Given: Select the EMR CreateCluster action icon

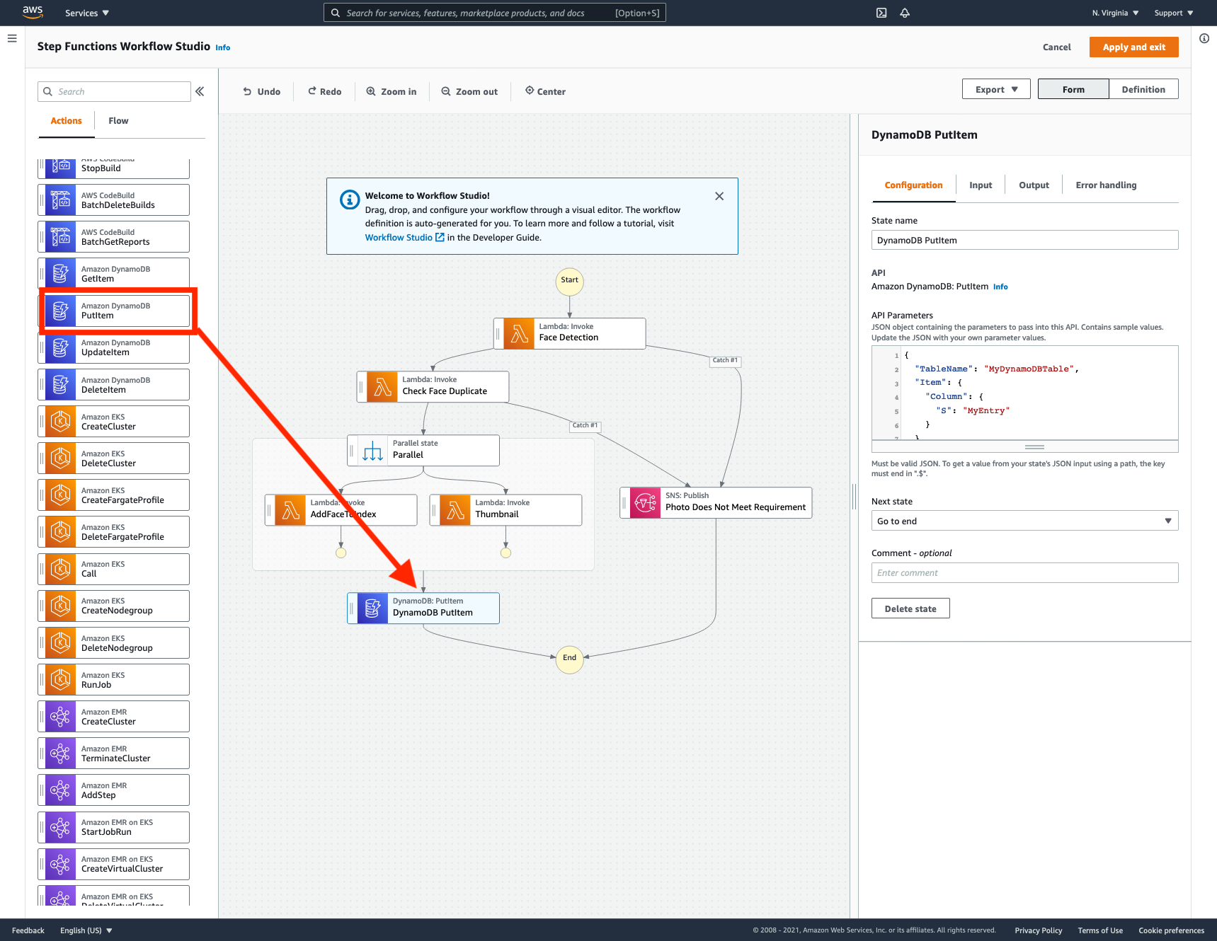Looking at the screenshot, I should [x=61, y=716].
